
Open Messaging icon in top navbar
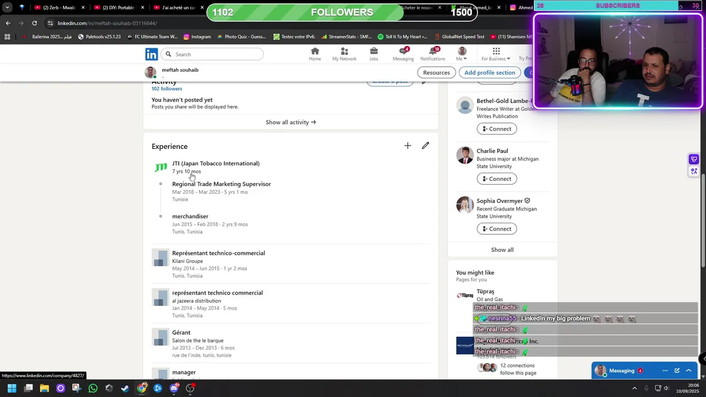pos(403,54)
